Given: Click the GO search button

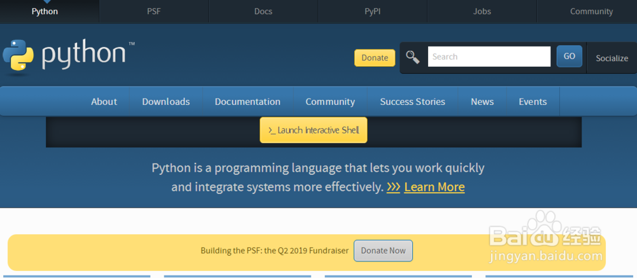Looking at the screenshot, I should tap(569, 56).
